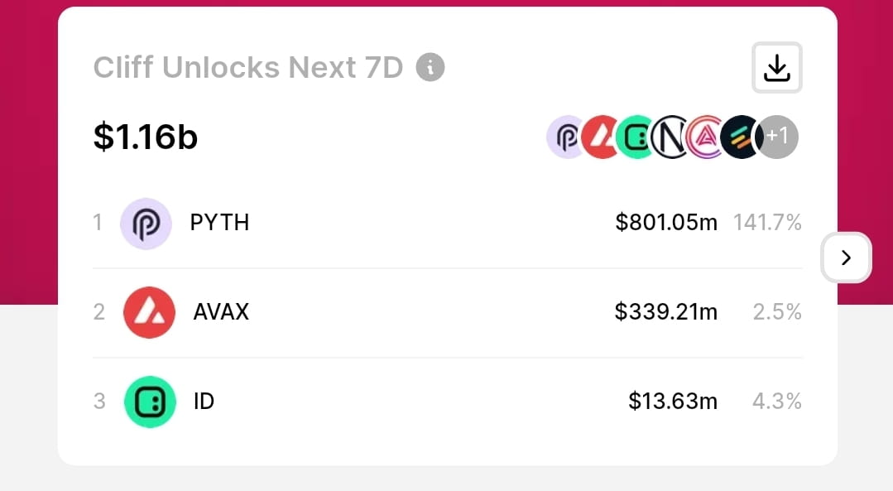Click the PYTH token logo in row 1

(x=146, y=223)
